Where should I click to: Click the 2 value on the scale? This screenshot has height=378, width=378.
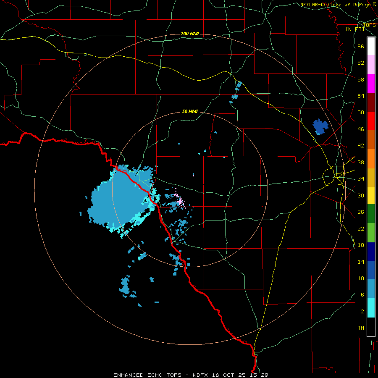pos(362,312)
